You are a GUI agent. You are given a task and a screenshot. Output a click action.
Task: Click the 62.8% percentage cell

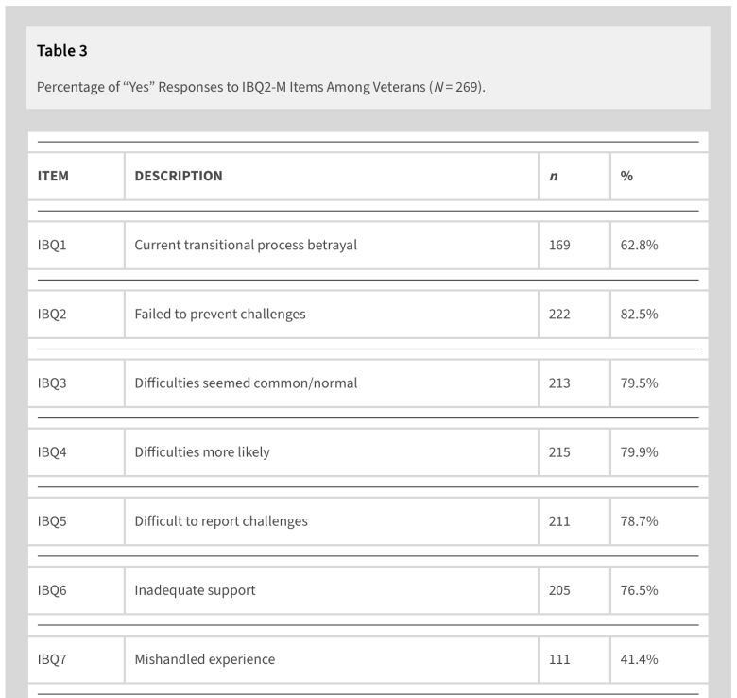point(639,246)
